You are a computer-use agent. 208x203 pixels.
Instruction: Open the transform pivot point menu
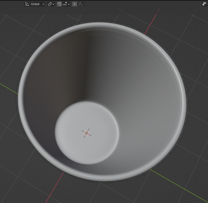[51, 4]
